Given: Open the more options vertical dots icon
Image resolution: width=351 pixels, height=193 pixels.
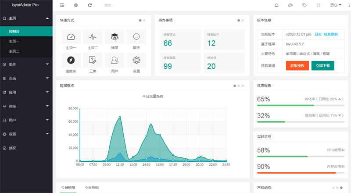Looking at the screenshot, I should click(x=349, y=5).
